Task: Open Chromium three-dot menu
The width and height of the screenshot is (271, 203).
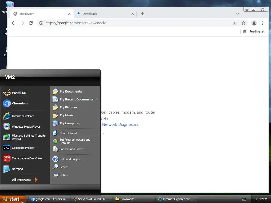Action: pos(263,23)
